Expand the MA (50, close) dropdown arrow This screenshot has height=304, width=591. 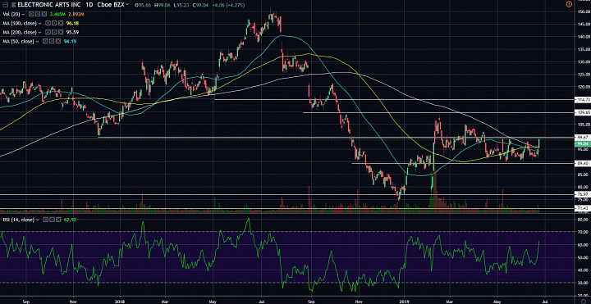[37, 42]
